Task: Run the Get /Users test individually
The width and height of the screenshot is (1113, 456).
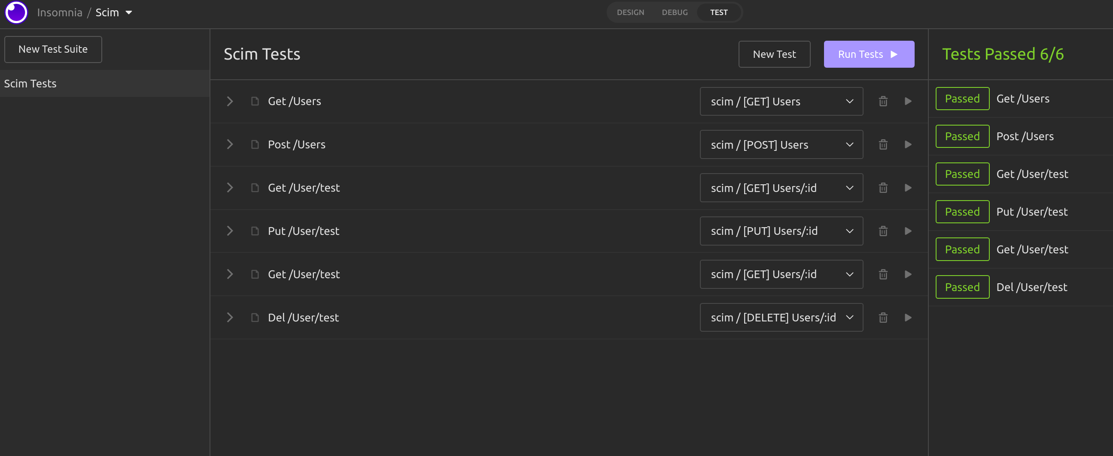Action: pyautogui.click(x=908, y=102)
